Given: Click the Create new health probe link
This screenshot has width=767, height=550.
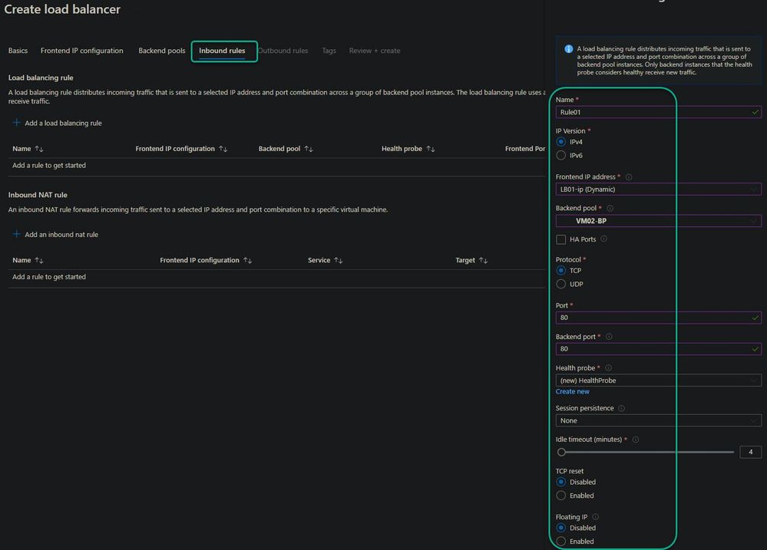Looking at the screenshot, I should tap(573, 392).
